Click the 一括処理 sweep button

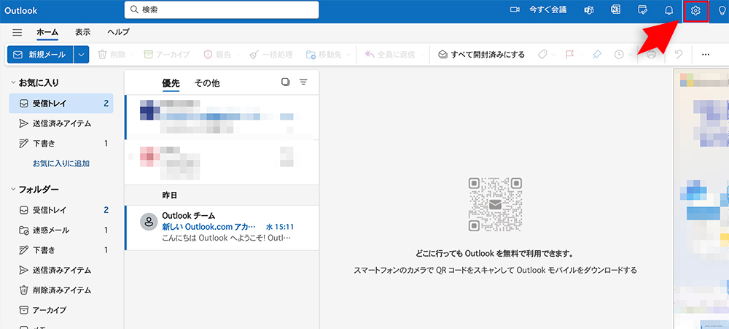tap(270, 55)
